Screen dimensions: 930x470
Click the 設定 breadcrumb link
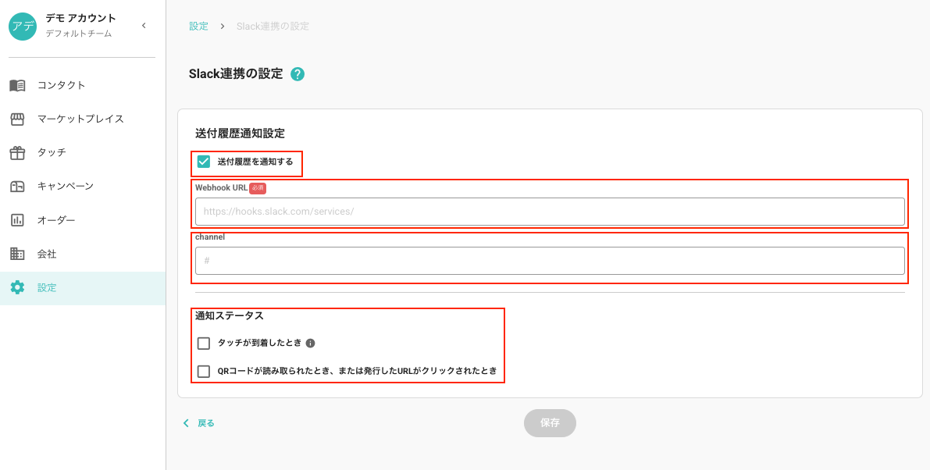tap(198, 26)
